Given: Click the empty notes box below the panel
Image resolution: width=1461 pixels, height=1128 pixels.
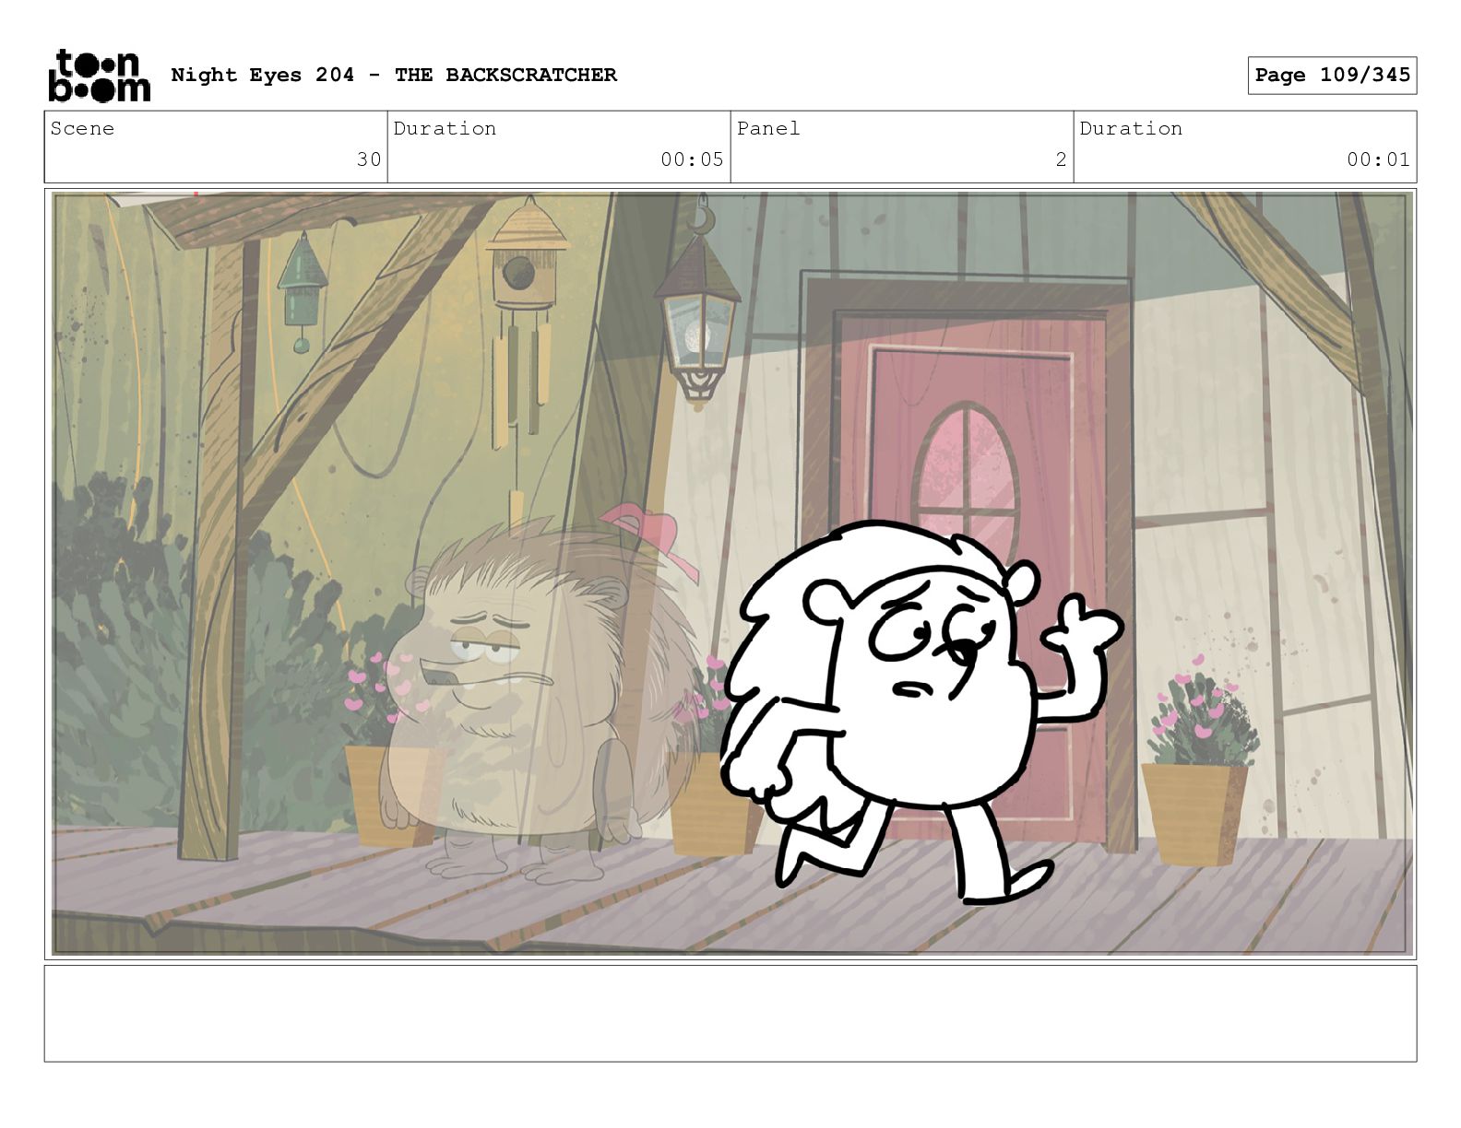Looking at the screenshot, I should [730, 1013].
